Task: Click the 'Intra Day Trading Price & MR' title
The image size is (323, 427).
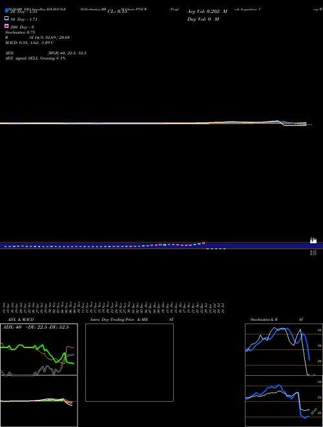Action: pos(119,320)
